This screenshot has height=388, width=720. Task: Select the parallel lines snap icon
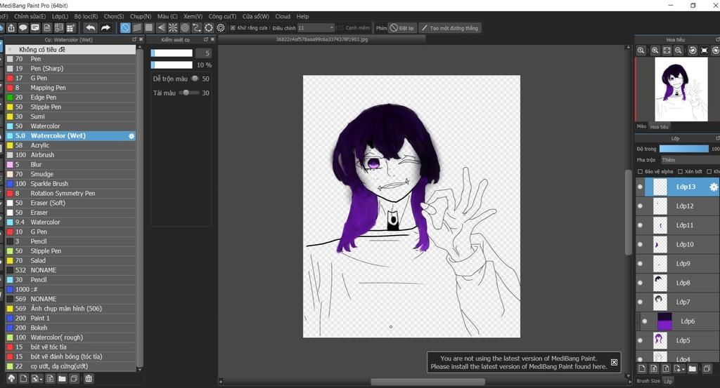(137, 28)
